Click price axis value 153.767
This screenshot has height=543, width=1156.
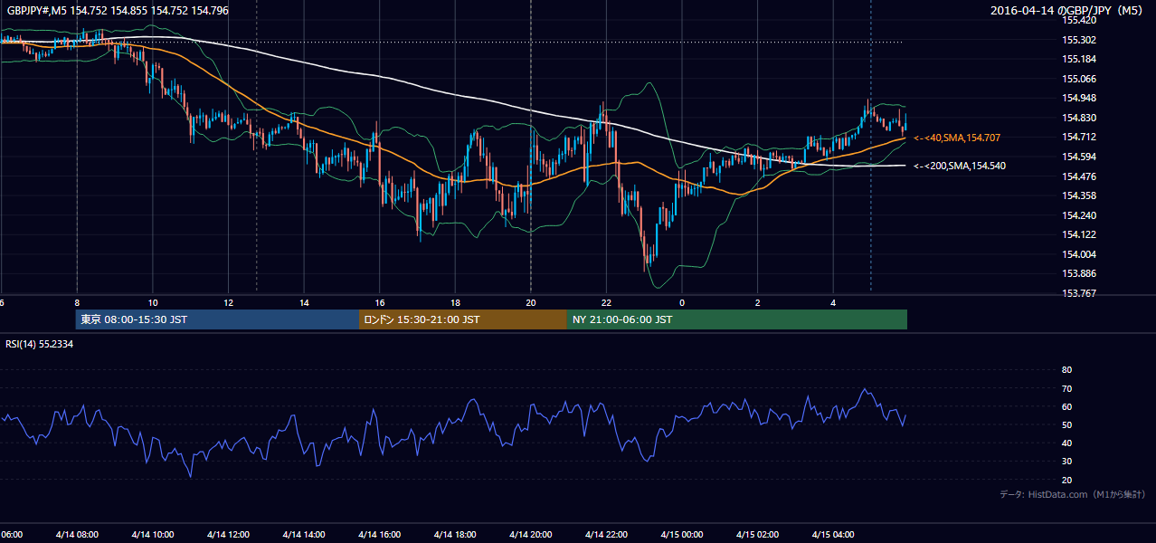(1079, 293)
